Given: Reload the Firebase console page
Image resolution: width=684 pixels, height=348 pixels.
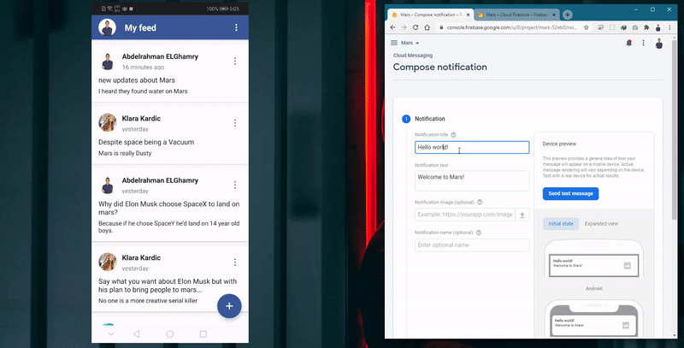Looking at the screenshot, I should pos(416,27).
